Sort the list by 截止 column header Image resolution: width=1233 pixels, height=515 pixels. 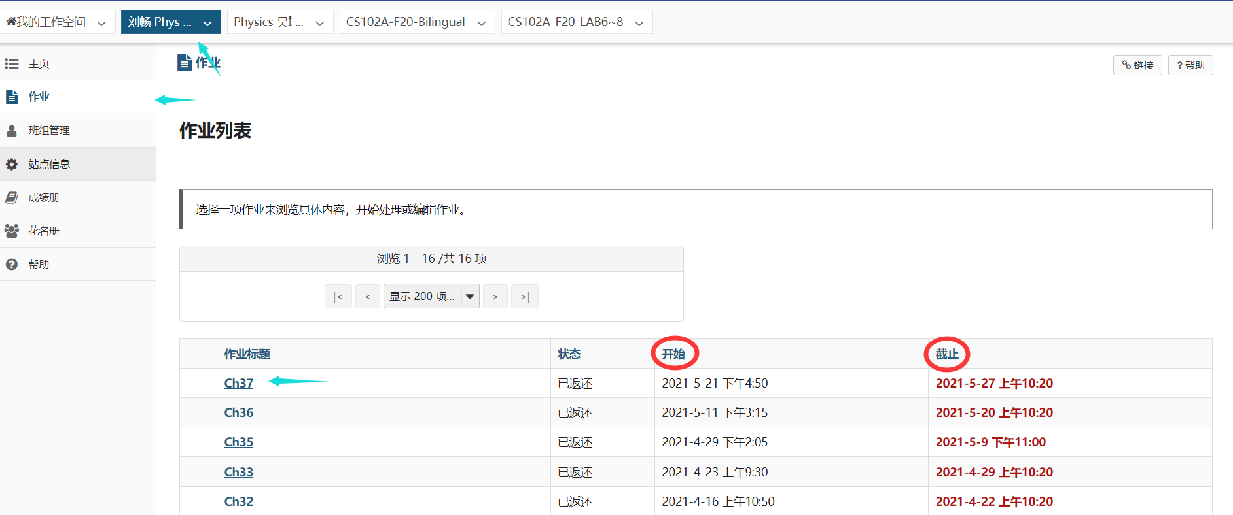pyautogui.click(x=946, y=354)
